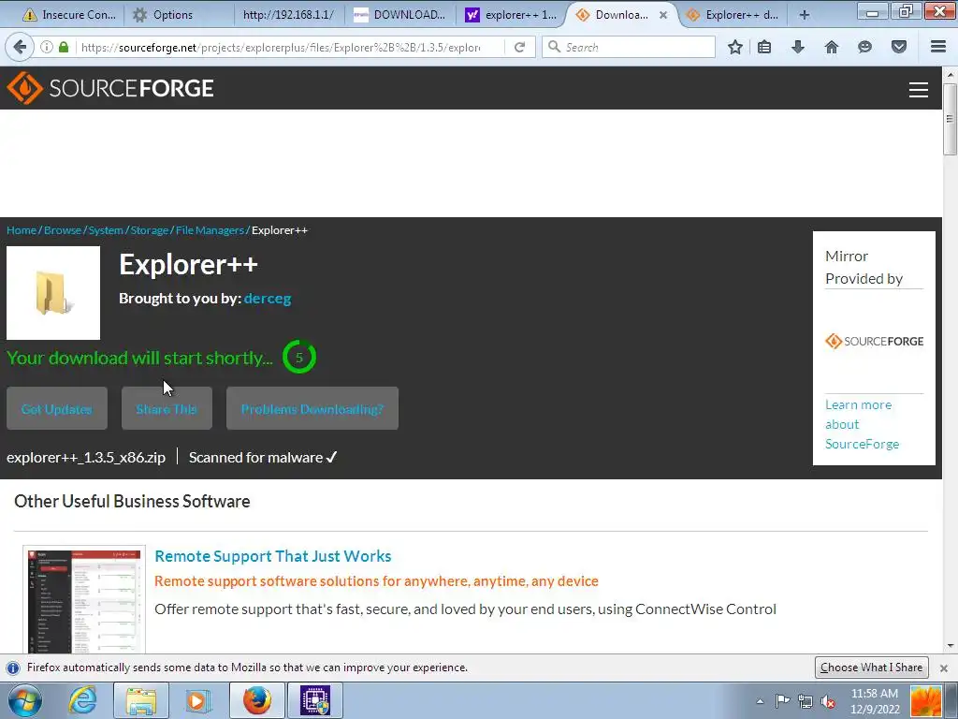The width and height of the screenshot is (958, 719).
Task: Click the scrollbar down arrow
Action: coord(950,646)
